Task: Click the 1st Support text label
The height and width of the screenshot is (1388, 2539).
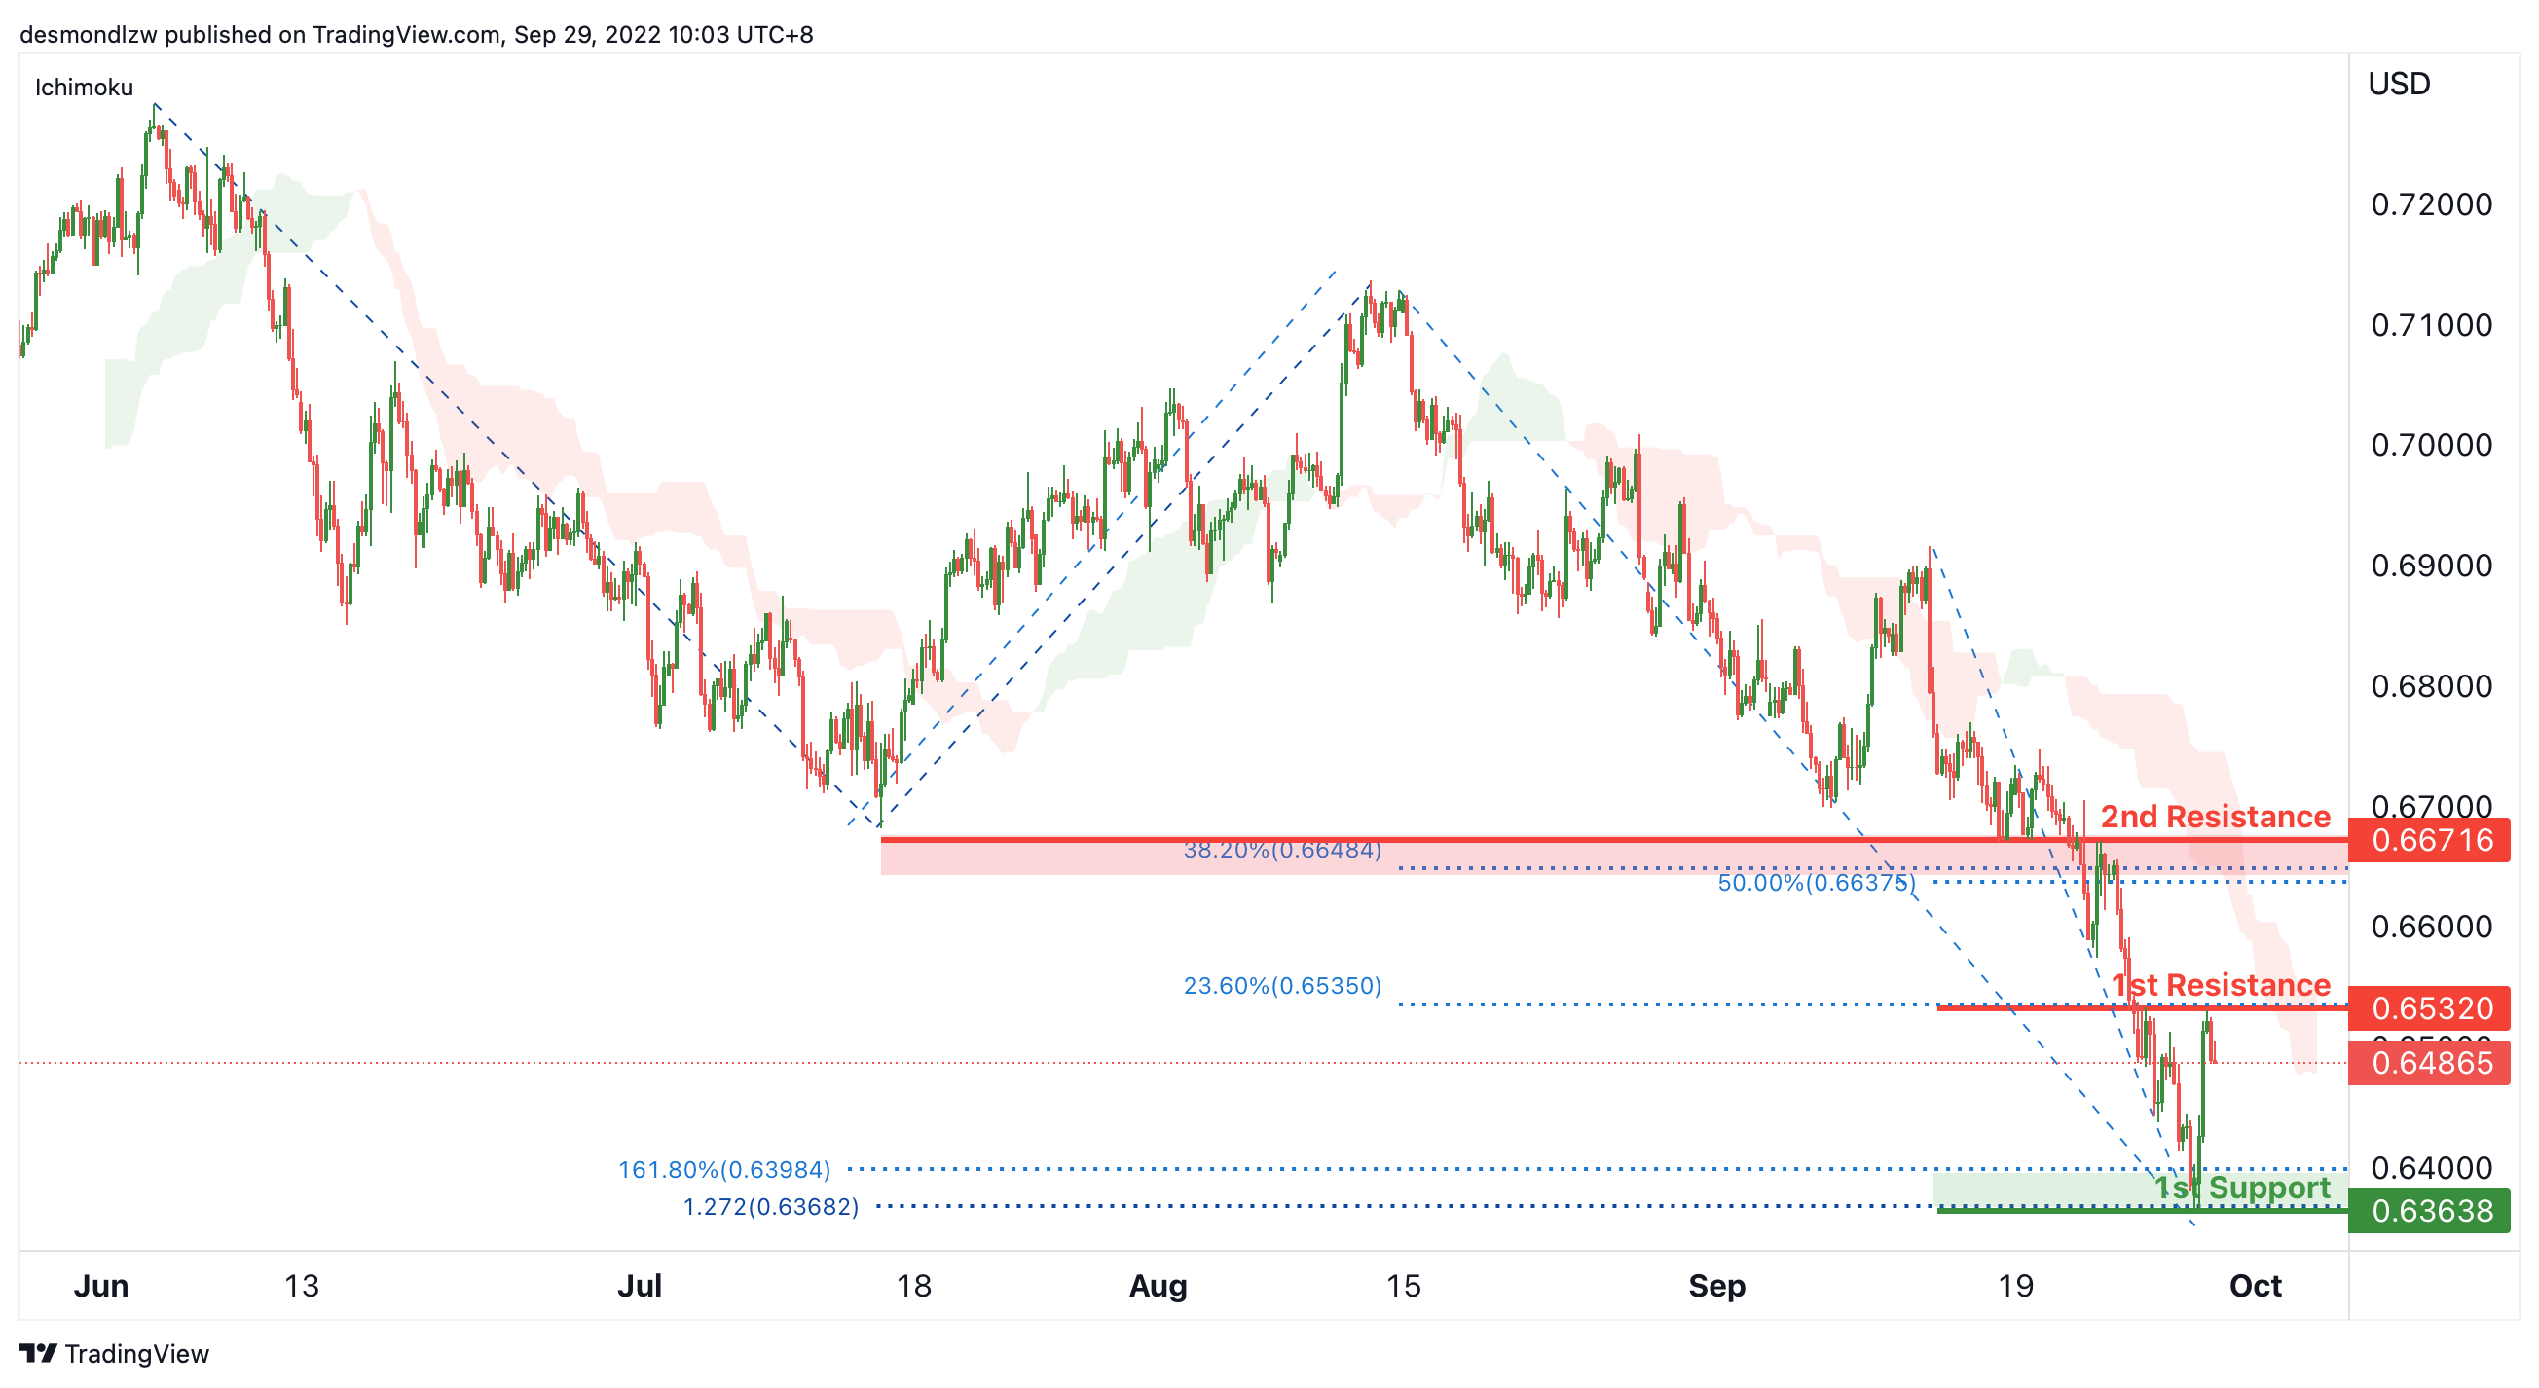Action: click(2241, 1187)
